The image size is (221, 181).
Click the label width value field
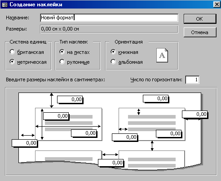[x=84, y=133]
